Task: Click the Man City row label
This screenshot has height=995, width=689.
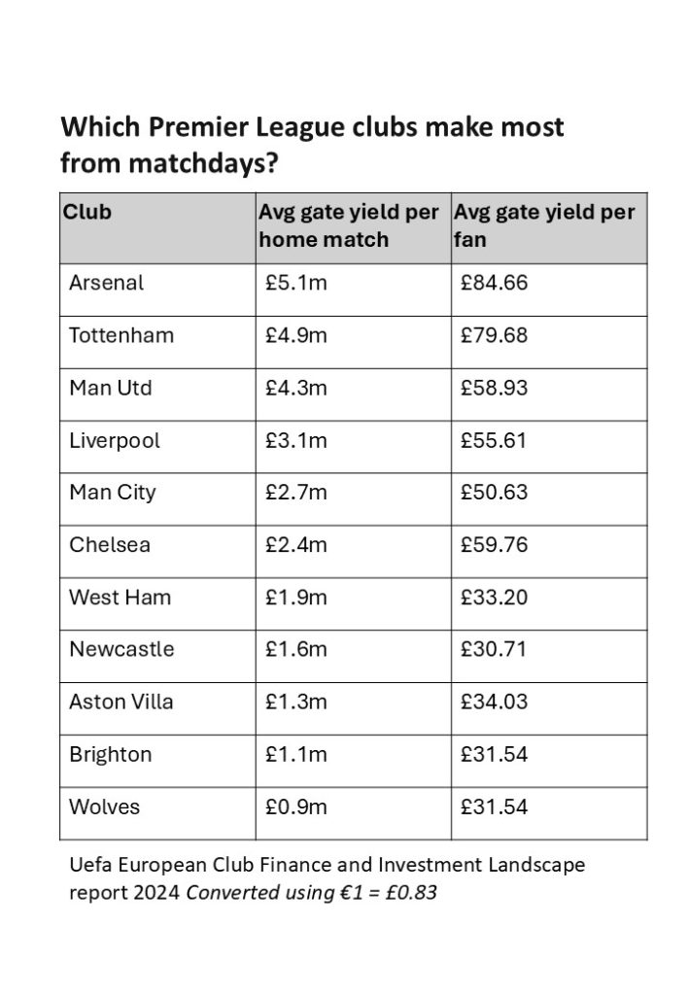Action: 112,493
